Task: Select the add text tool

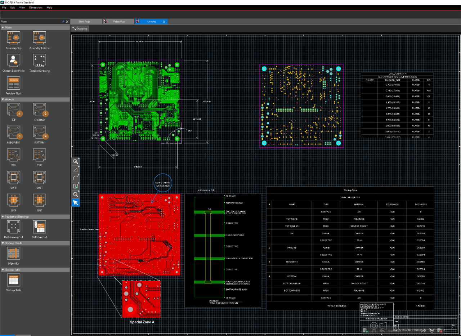Action: tap(76, 186)
